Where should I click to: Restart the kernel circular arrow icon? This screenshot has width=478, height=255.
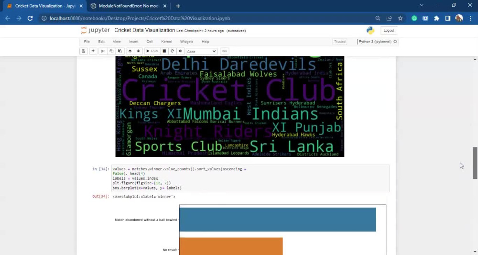pyautogui.click(x=172, y=51)
